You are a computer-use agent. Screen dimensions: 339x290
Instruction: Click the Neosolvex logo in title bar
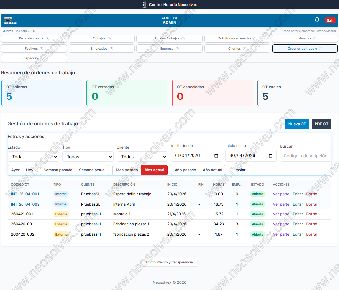coord(145,5)
